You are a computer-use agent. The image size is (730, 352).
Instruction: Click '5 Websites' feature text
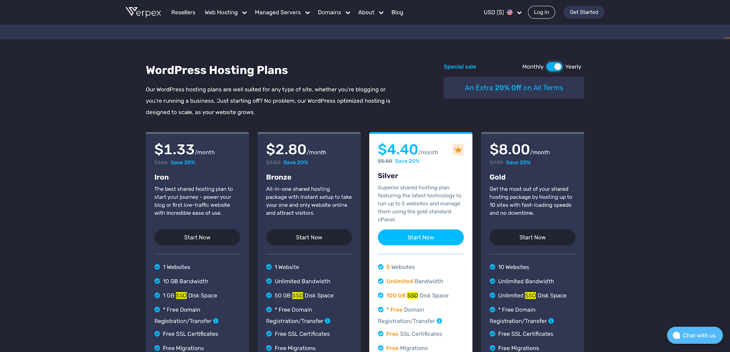pos(401,267)
